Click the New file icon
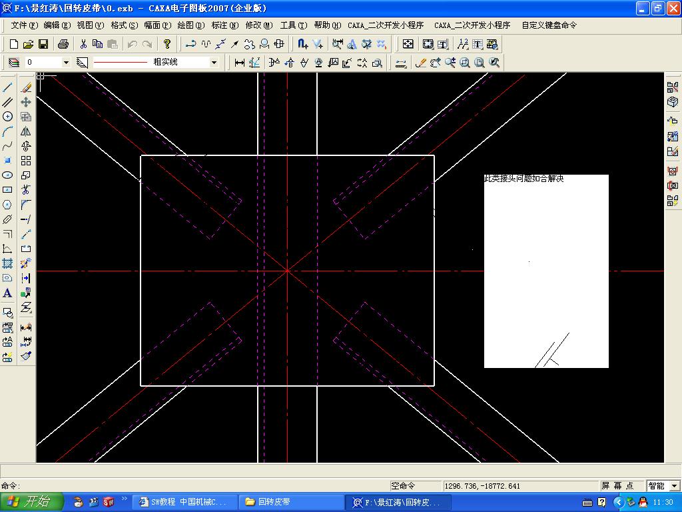The width and height of the screenshot is (682, 512). [14, 44]
